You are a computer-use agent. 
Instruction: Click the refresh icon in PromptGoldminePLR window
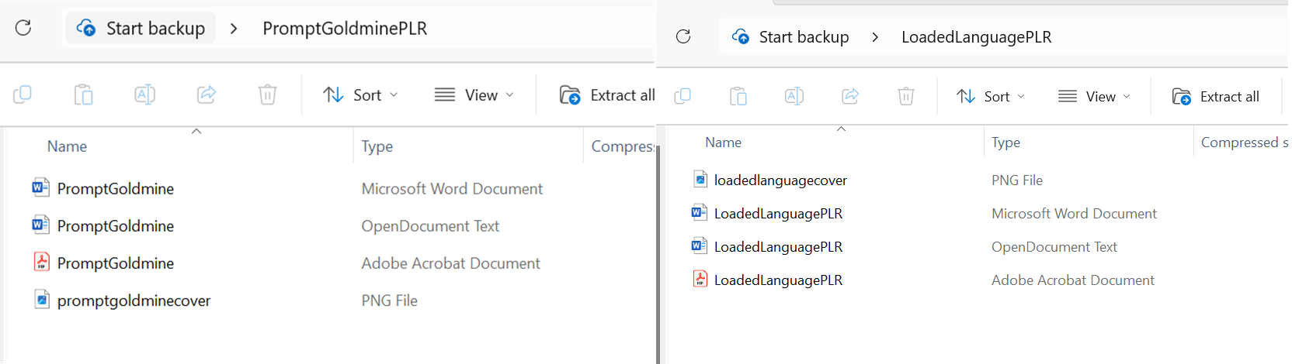pos(23,28)
